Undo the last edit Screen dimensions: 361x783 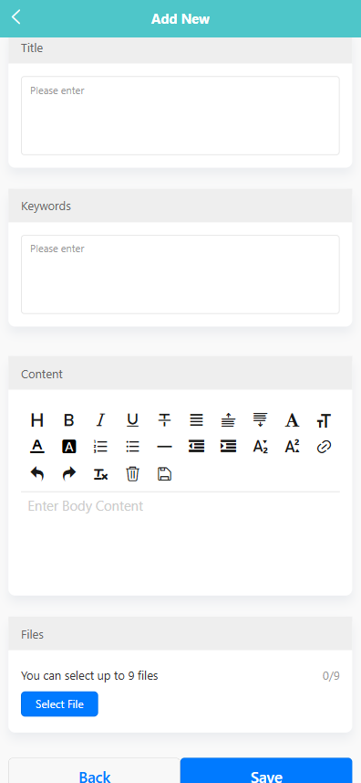(x=36, y=473)
